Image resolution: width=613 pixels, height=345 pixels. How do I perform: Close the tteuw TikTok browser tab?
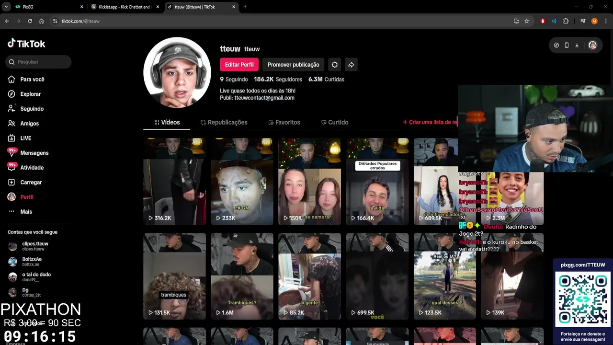(x=234, y=7)
